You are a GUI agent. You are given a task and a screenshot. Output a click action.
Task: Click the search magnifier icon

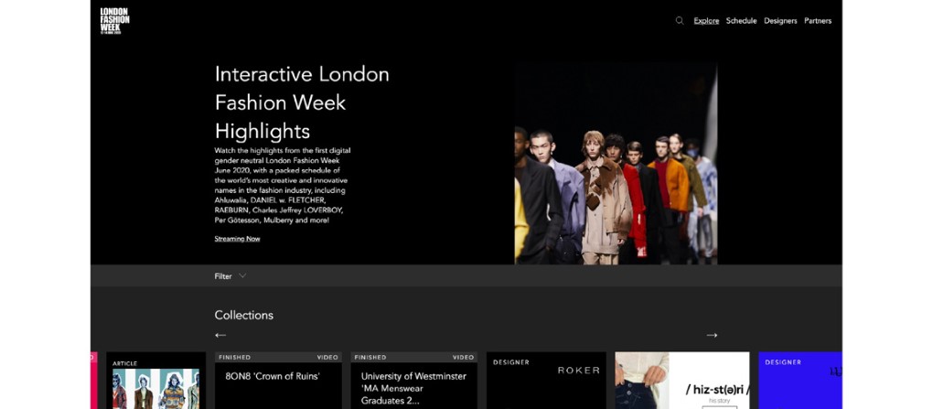point(680,21)
